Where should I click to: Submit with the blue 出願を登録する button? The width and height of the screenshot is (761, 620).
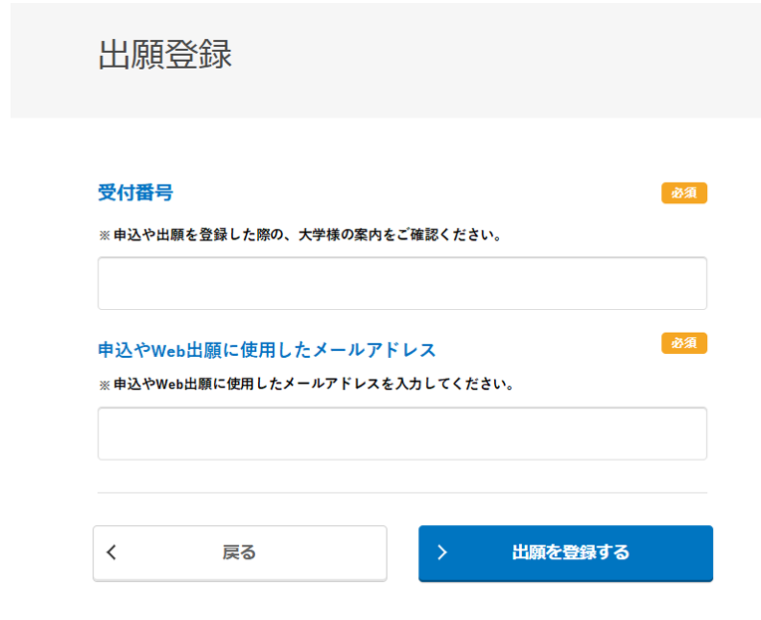point(565,552)
